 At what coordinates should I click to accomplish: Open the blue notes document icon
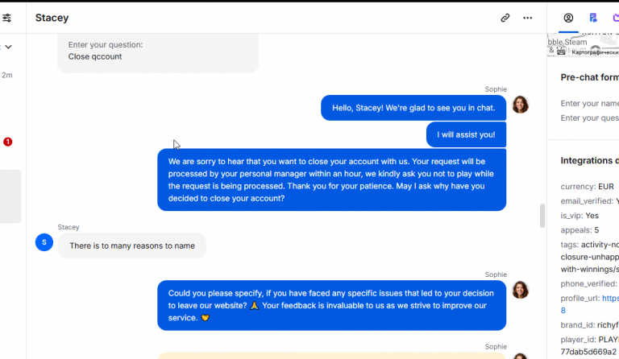(x=593, y=18)
